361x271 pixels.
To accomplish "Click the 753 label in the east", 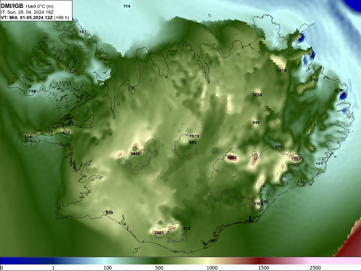I will (314, 80).
